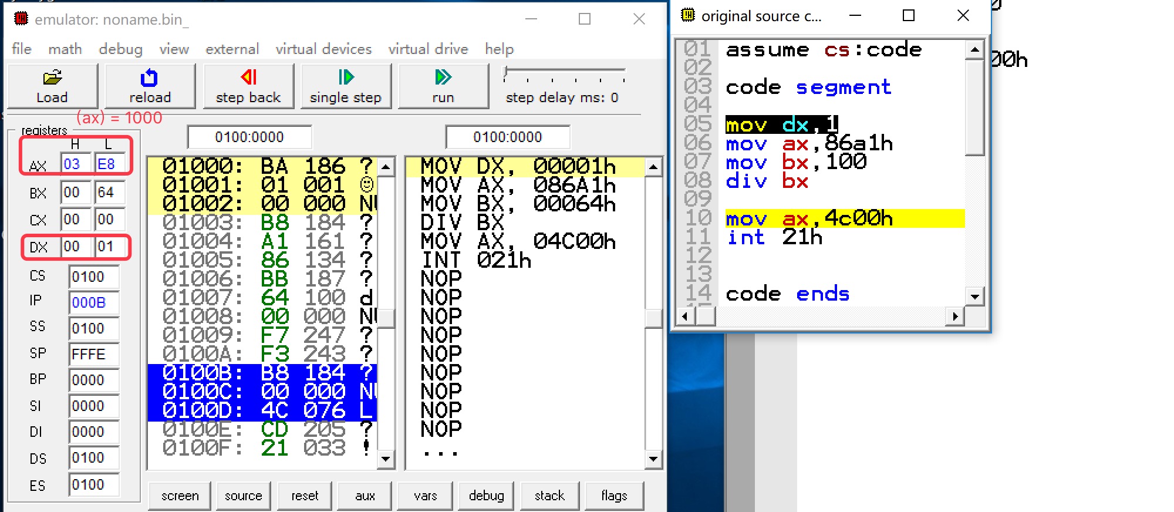Click the memory address field above byte list
The image size is (1174, 512).
pyautogui.click(x=249, y=137)
